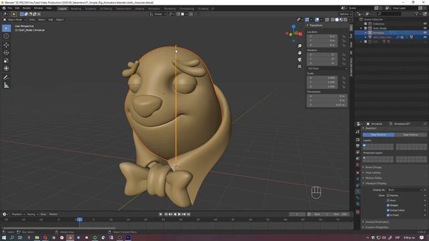Open the Display As Stick dropdown
The image size is (429, 241).
[405, 190]
